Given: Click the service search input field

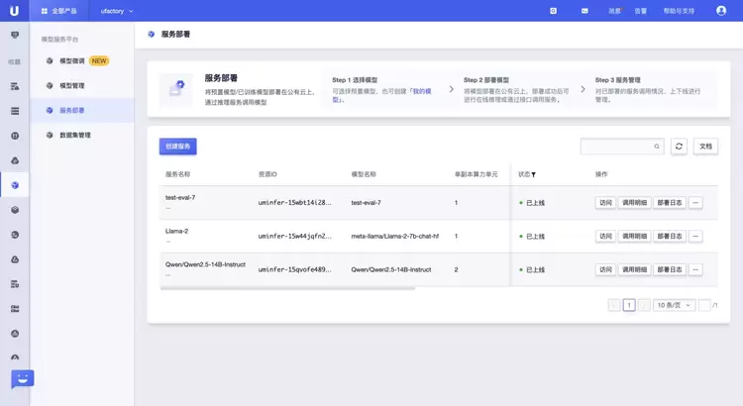Looking at the screenshot, I should (x=615, y=147).
